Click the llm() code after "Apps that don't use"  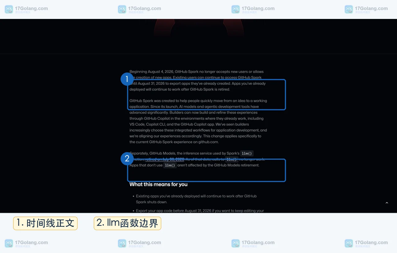170,165
